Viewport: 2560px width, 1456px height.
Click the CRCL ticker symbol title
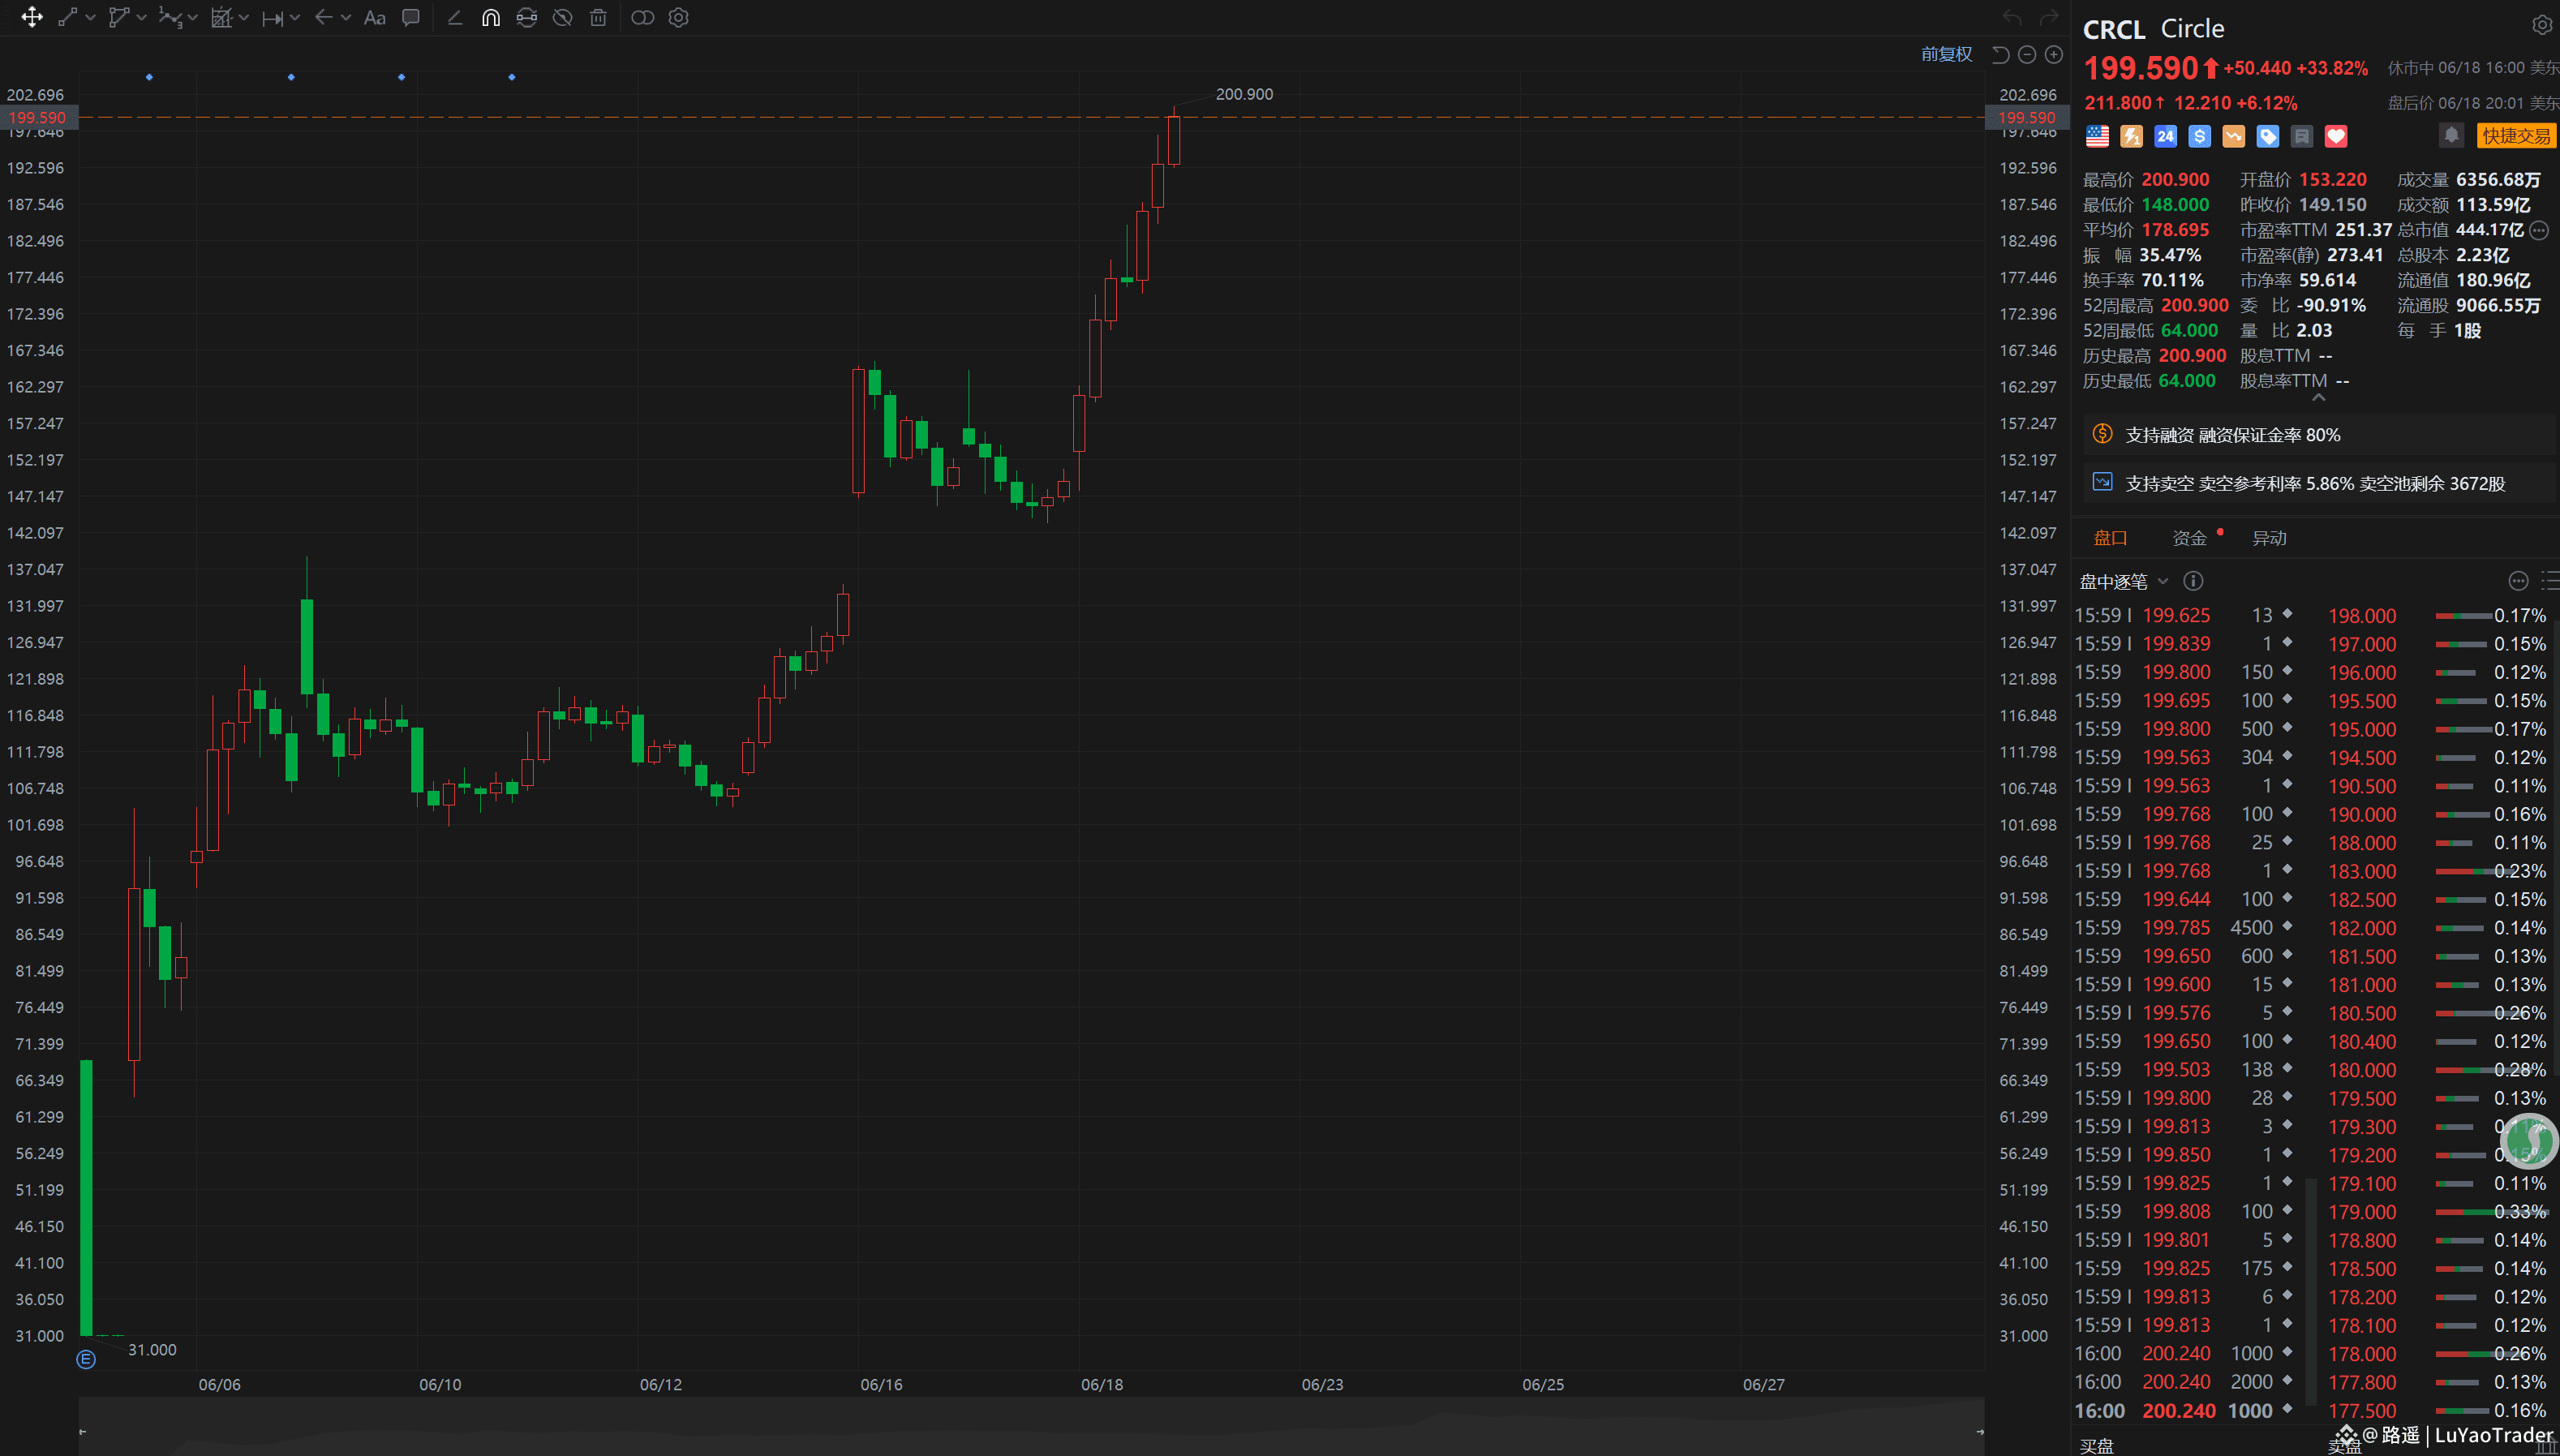tap(2114, 29)
